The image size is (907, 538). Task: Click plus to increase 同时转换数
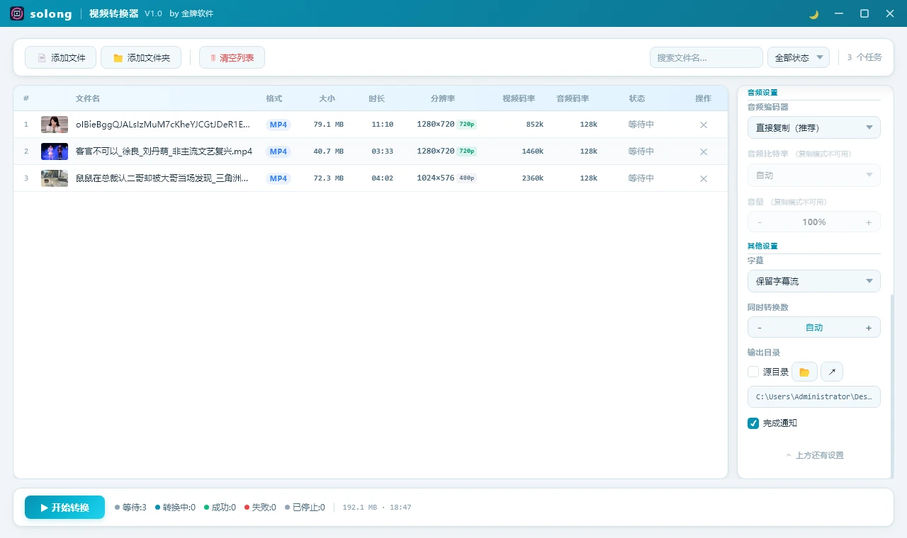868,327
